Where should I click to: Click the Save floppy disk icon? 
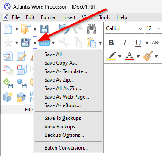click(x=45, y=29)
